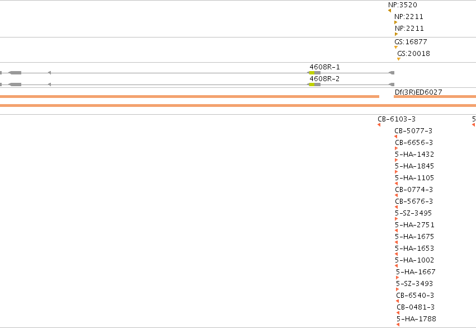Image resolution: width=476 pixels, height=328 pixels.
Task: Click the GS:16877 insertion label
Action: point(411,41)
